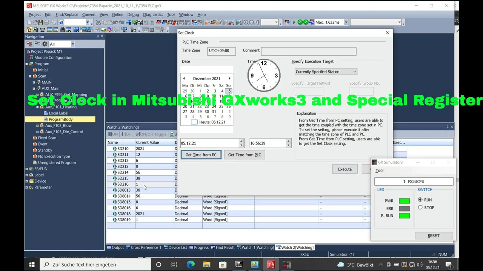Click the binoculars find icon in second toolbar
The height and width of the screenshot is (271, 483).
[x=62, y=30]
